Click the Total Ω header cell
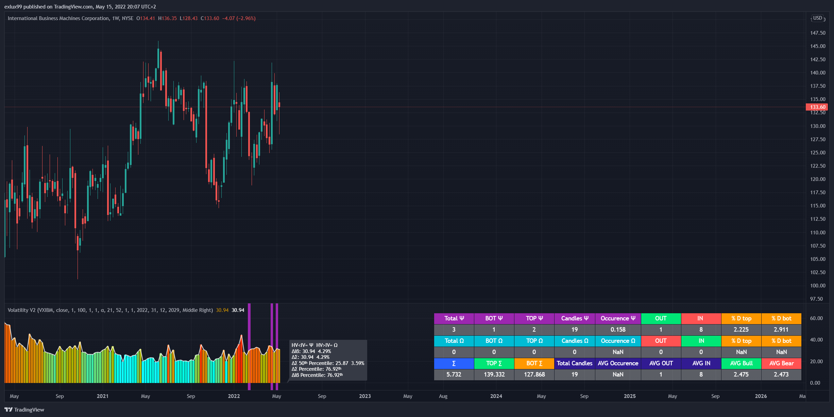834x417 pixels. coord(454,341)
